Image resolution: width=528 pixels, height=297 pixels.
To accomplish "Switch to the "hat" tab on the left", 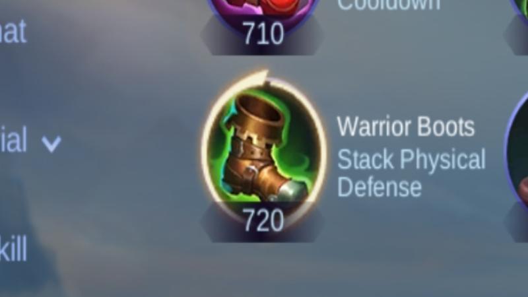I will (13, 31).
